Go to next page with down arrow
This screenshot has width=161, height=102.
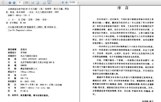tap(14, 3)
